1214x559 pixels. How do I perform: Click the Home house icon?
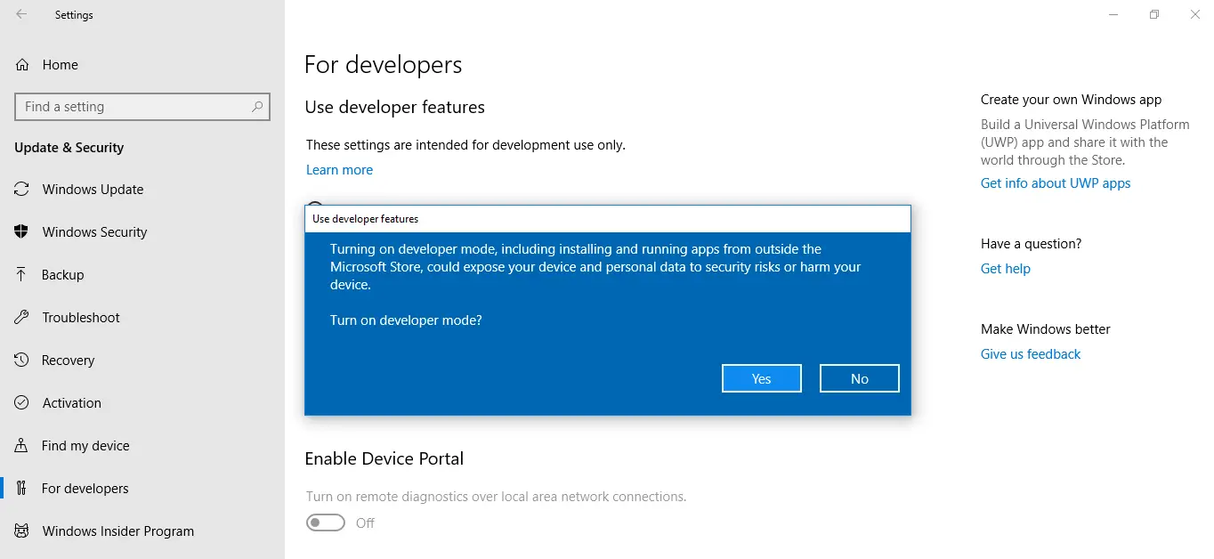click(x=22, y=64)
